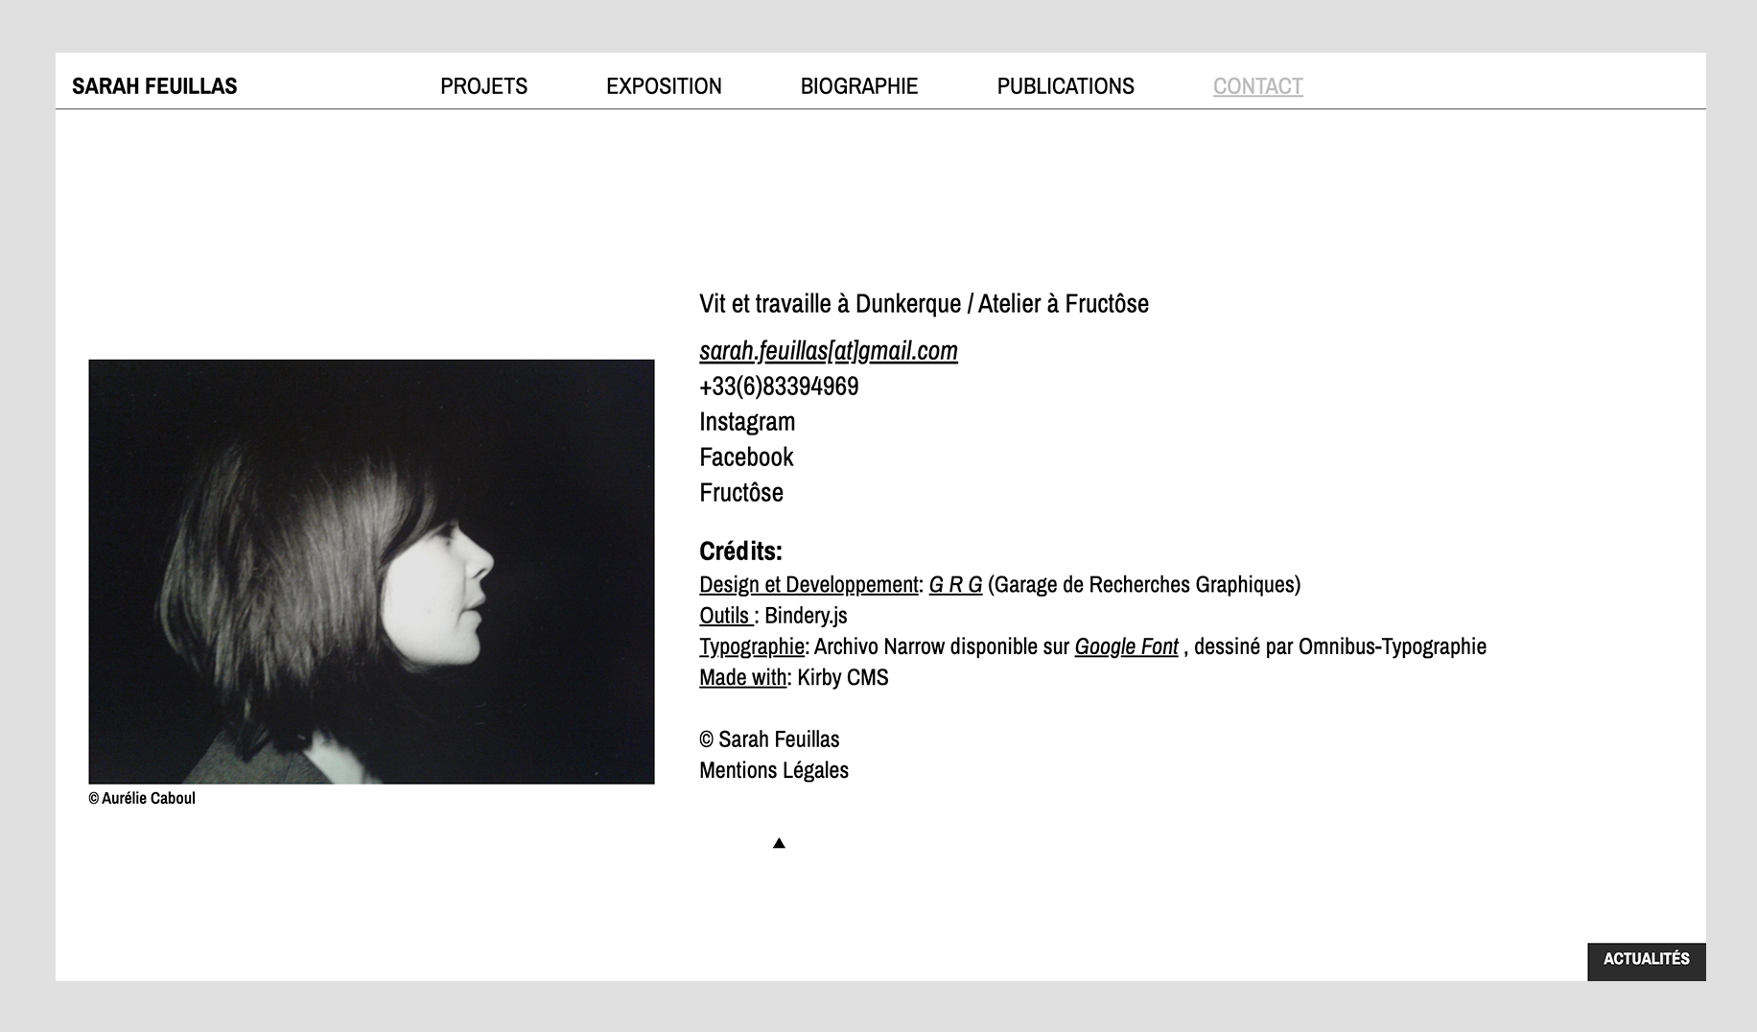The width and height of the screenshot is (1757, 1032).
Task: Click the SARAH FEUILLAS site title
Action: pyautogui.click(x=154, y=85)
